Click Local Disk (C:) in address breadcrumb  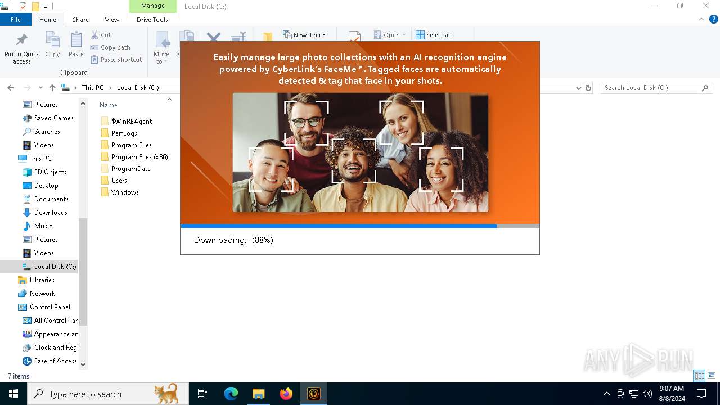click(x=138, y=88)
